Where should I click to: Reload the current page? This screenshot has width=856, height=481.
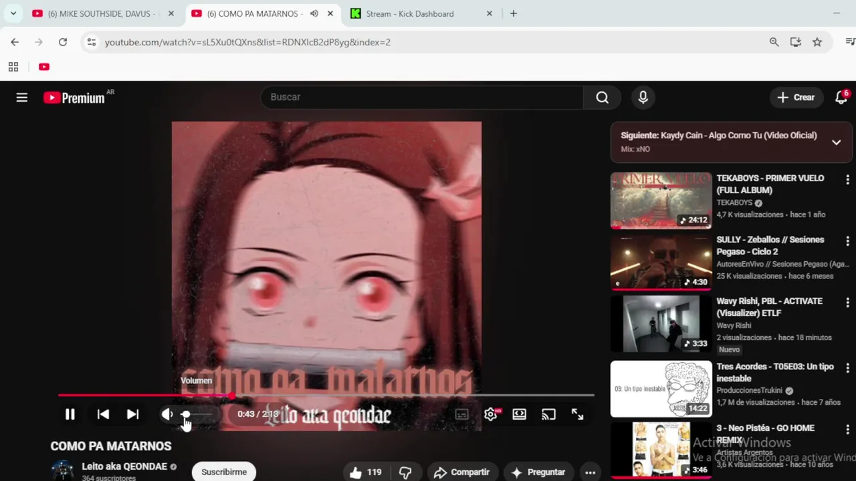(x=63, y=42)
